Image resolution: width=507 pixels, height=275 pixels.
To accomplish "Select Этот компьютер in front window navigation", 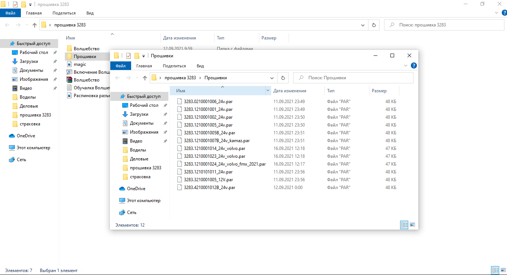I will pyautogui.click(x=143, y=201).
